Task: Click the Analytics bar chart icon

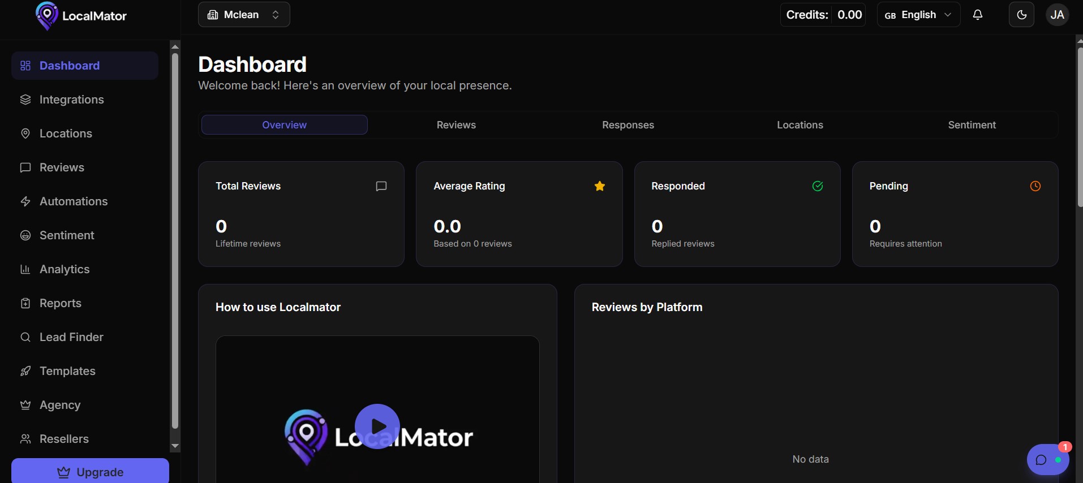Action: coord(25,269)
